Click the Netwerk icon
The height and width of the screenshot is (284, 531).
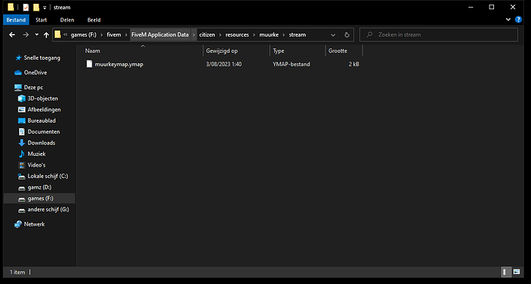pyautogui.click(x=18, y=224)
